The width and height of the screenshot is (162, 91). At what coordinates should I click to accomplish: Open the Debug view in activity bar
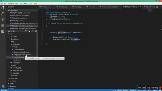[3, 25]
